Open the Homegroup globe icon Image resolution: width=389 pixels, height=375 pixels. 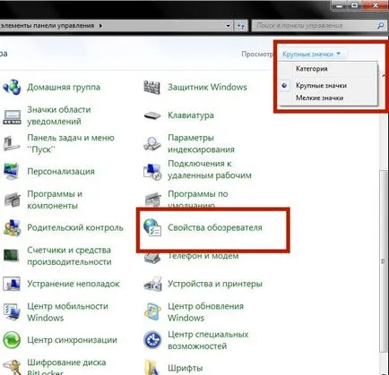coord(12,87)
